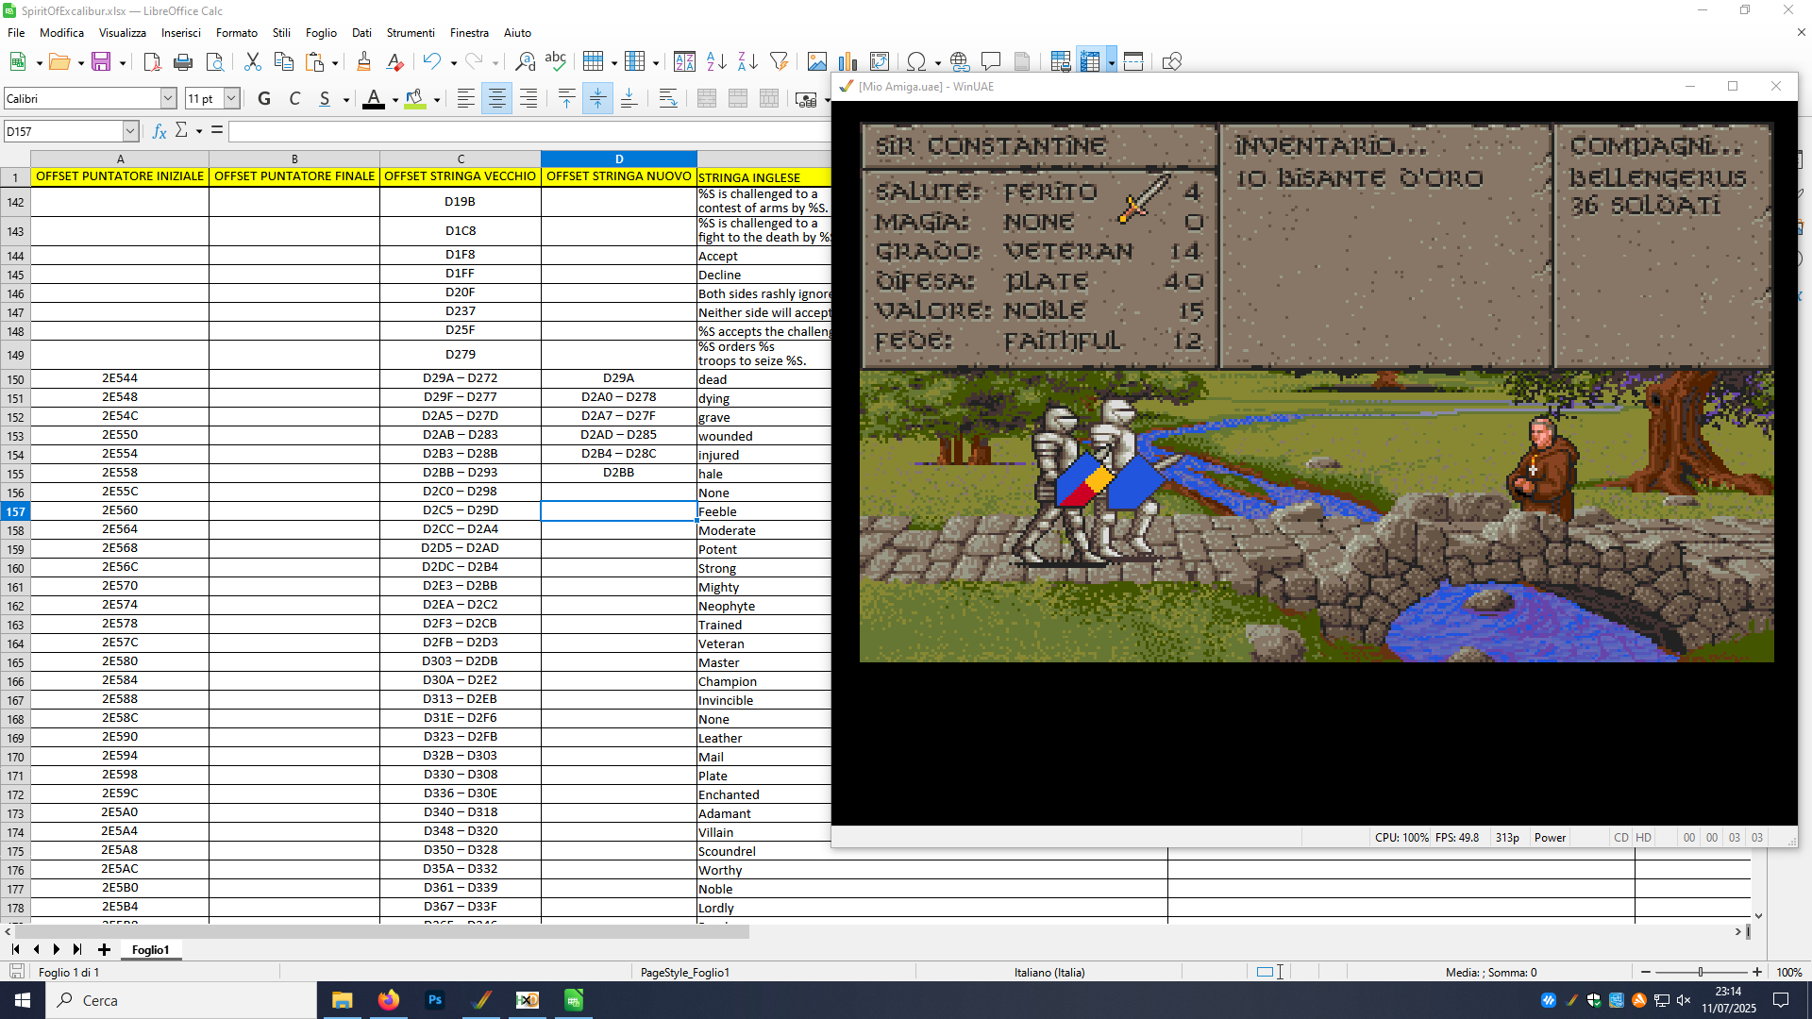Click the zoom in plus button

1757,972
